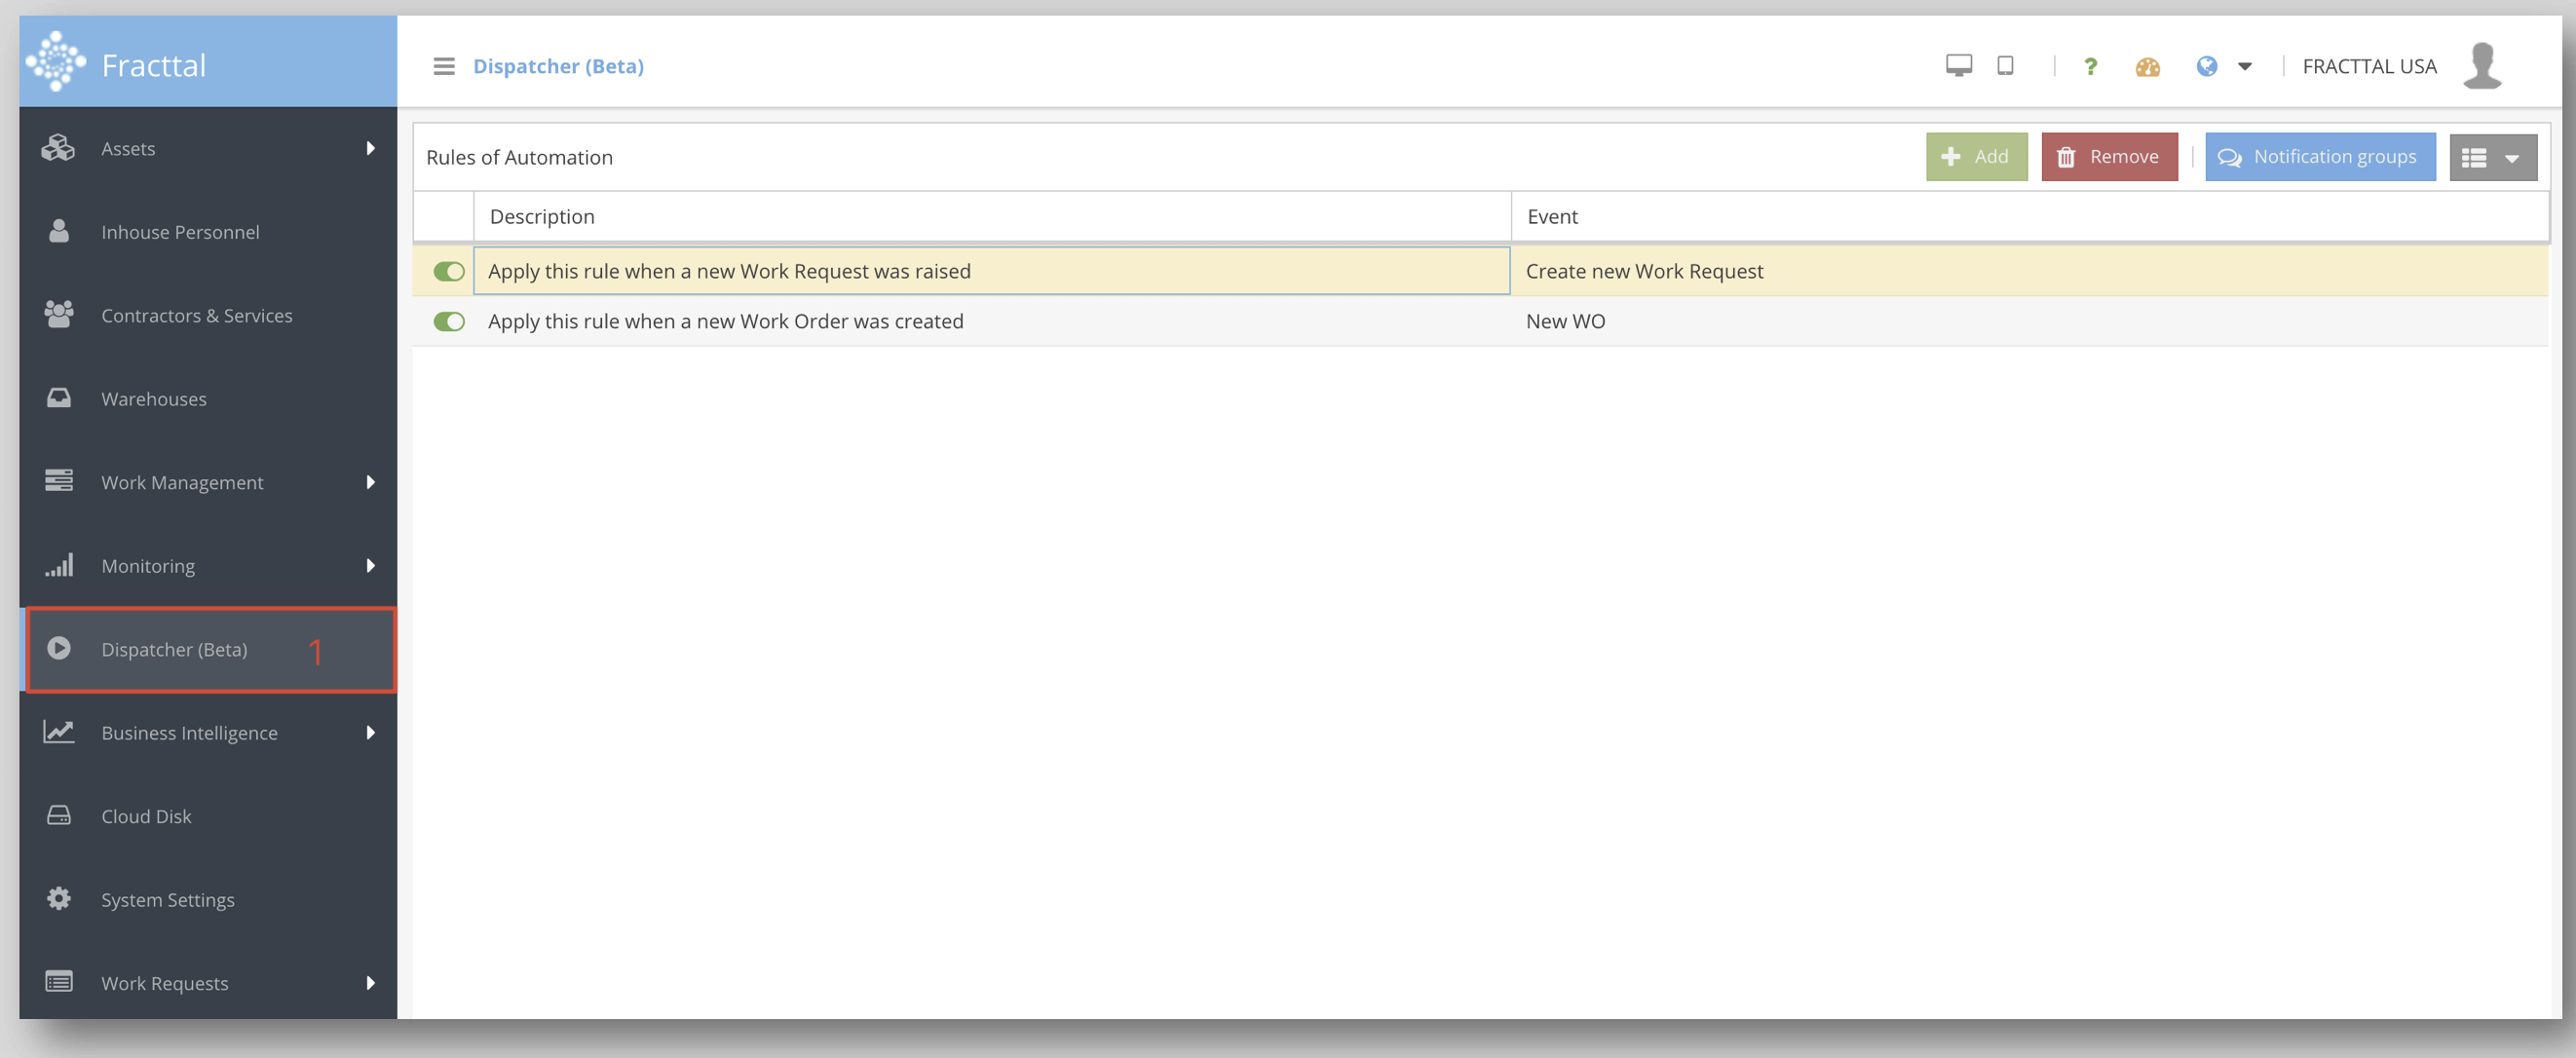The width and height of the screenshot is (2576, 1058).
Task: Click the green Add button
Action: pos(1975,157)
